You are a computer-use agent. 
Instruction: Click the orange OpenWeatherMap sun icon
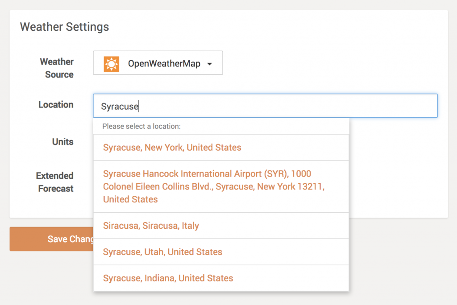pos(111,63)
